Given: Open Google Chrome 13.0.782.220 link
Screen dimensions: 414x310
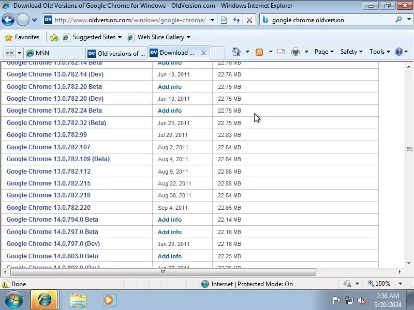Looking at the screenshot, I should tap(49, 208).
